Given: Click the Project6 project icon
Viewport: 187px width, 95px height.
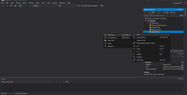Looking at the screenshot, I should point(148,21).
